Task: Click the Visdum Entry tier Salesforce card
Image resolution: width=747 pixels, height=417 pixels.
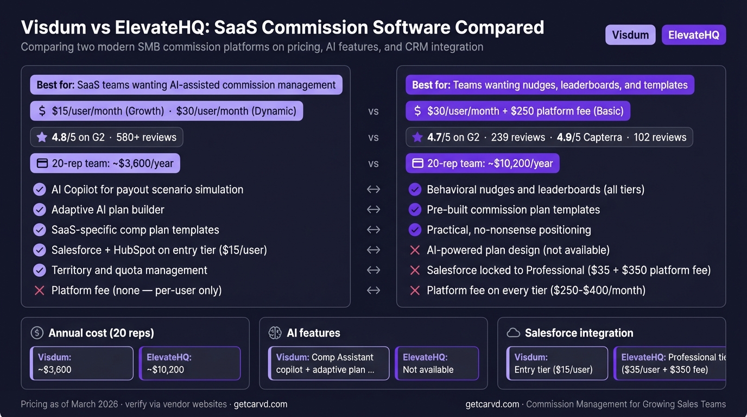Action: coord(558,363)
